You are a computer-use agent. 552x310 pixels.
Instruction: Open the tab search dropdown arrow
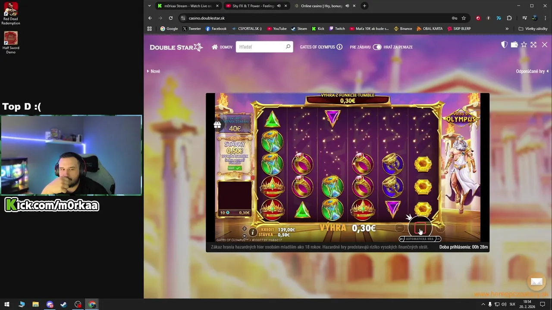(x=149, y=6)
